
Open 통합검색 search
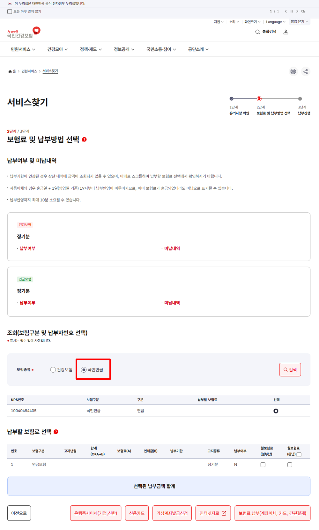coord(267,32)
